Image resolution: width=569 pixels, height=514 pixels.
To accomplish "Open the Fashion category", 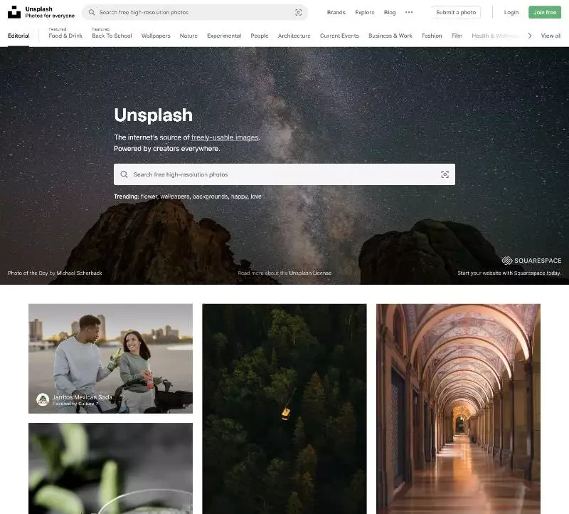I will click(432, 36).
